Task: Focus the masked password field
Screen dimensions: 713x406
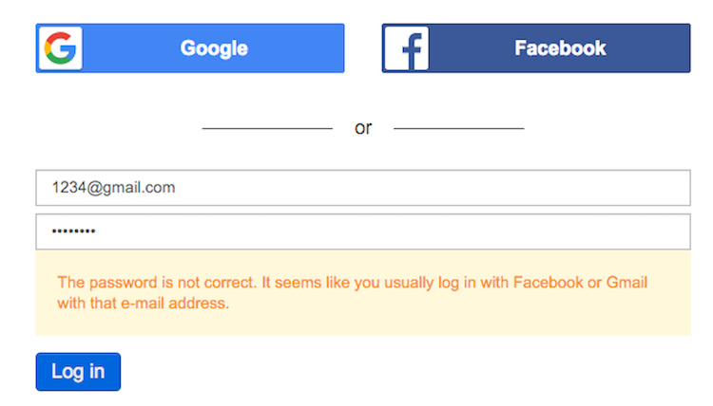Action: (362, 231)
